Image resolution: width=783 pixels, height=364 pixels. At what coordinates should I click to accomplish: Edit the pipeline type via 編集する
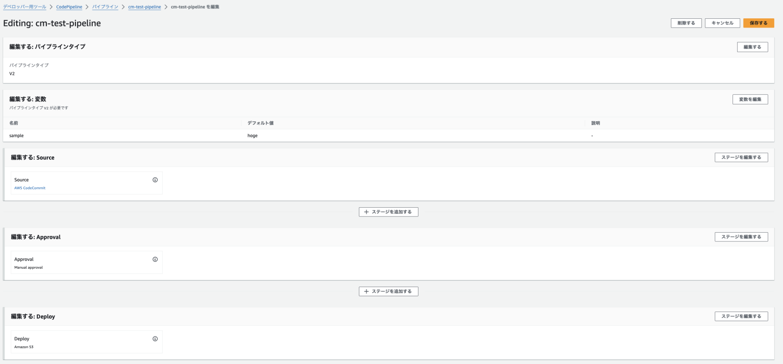pos(752,46)
